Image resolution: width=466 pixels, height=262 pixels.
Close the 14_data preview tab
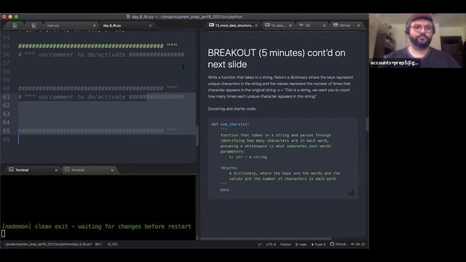pyautogui.click(x=291, y=25)
